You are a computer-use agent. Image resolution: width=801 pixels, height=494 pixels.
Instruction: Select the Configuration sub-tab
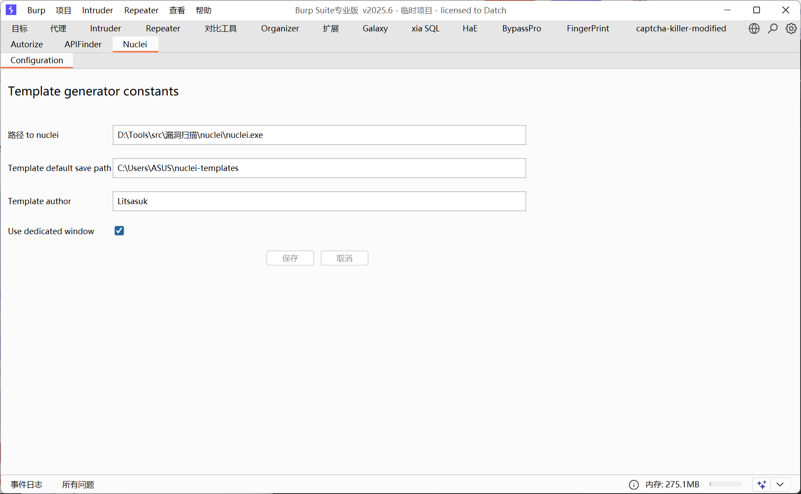(37, 61)
